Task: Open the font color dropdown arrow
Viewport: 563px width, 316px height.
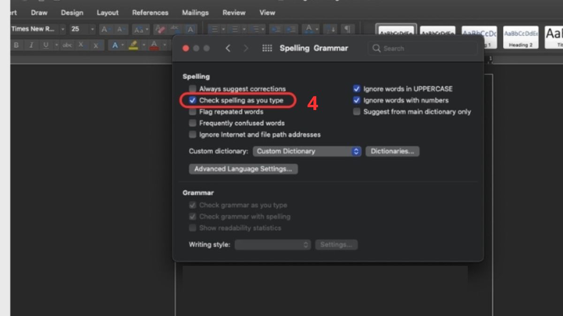Action: coord(164,45)
